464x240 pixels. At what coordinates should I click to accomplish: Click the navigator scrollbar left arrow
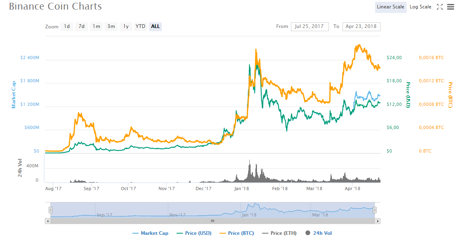(x=48, y=221)
